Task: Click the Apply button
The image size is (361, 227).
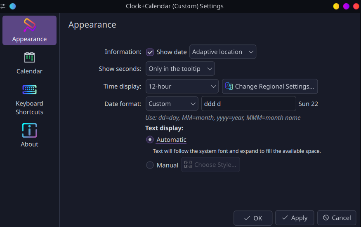Action: 295,218
